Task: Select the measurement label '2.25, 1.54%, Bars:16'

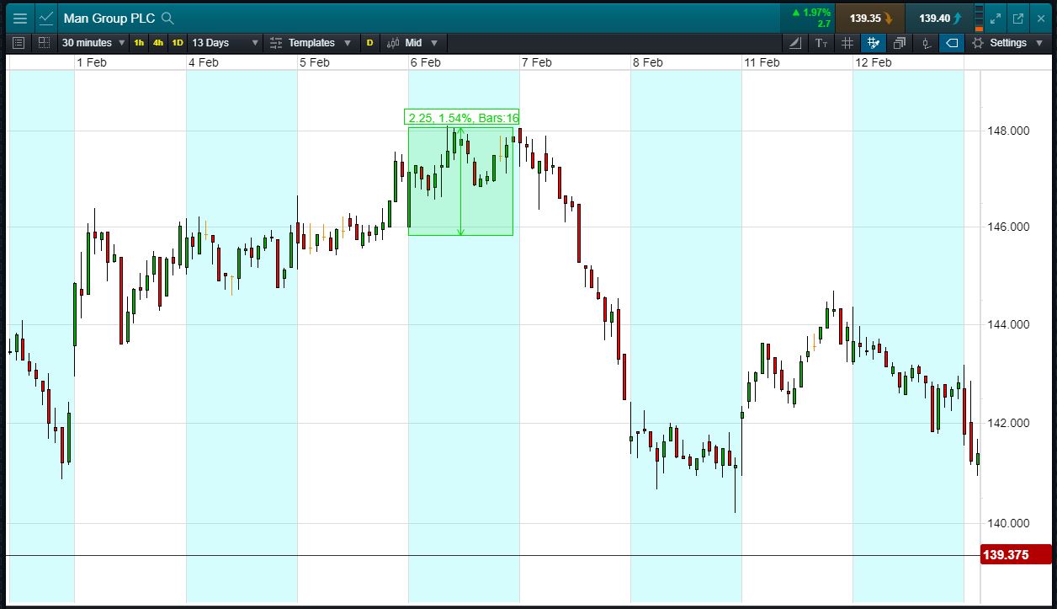Action: pyautogui.click(x=463, y=118)
